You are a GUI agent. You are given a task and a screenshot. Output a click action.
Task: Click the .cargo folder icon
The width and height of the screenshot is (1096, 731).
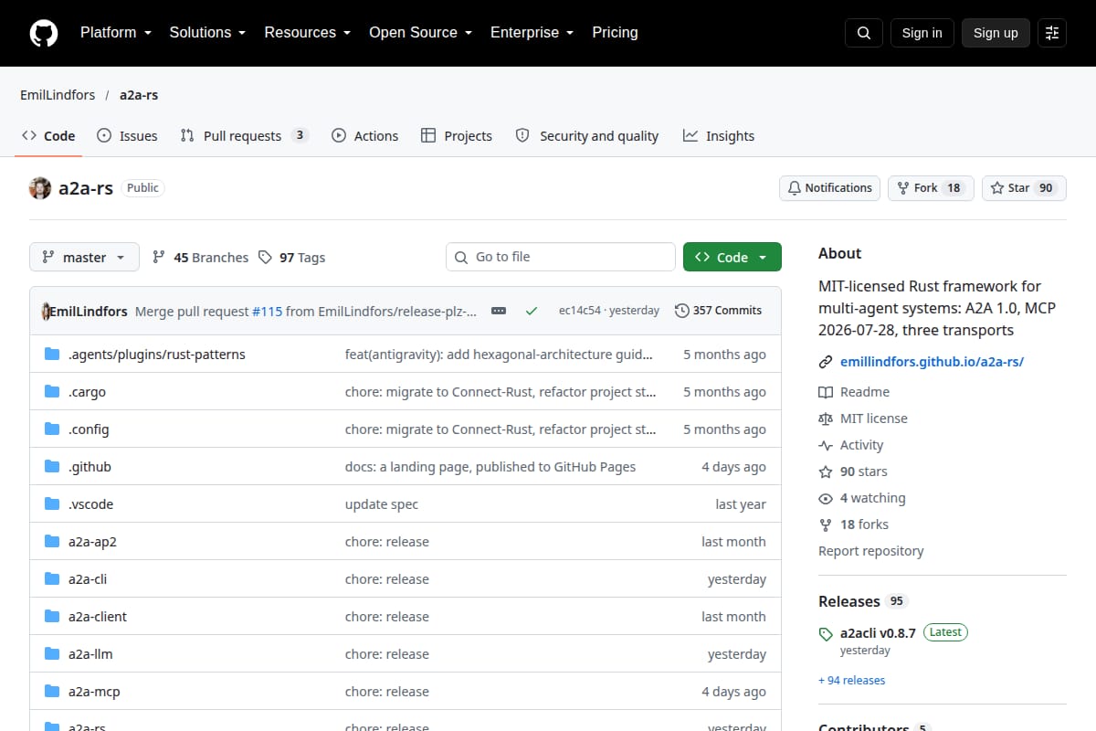pyautogui.click(x=52, y=392)
